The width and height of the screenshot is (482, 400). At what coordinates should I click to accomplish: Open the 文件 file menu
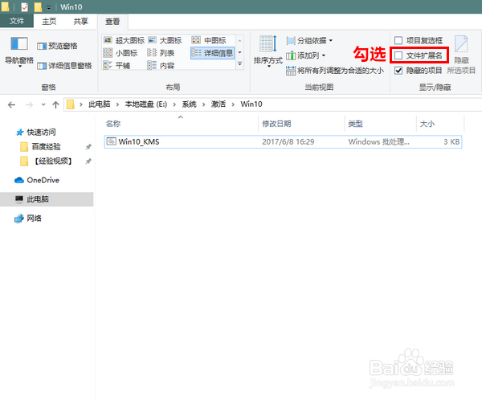click(17, 21)
